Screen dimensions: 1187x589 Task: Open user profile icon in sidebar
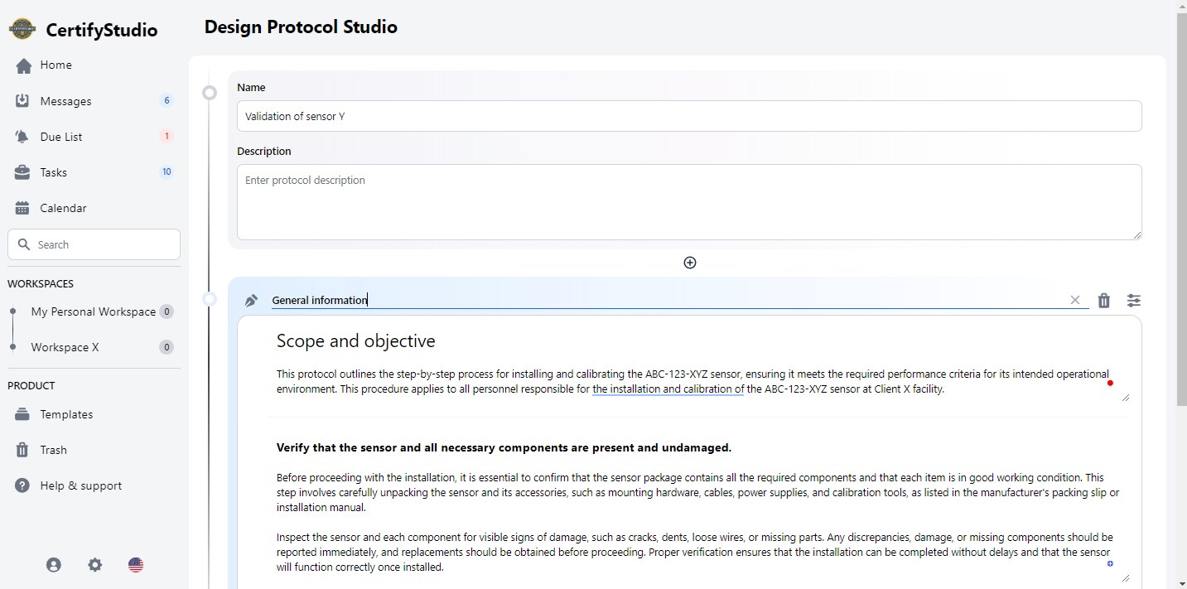(54, 565)
